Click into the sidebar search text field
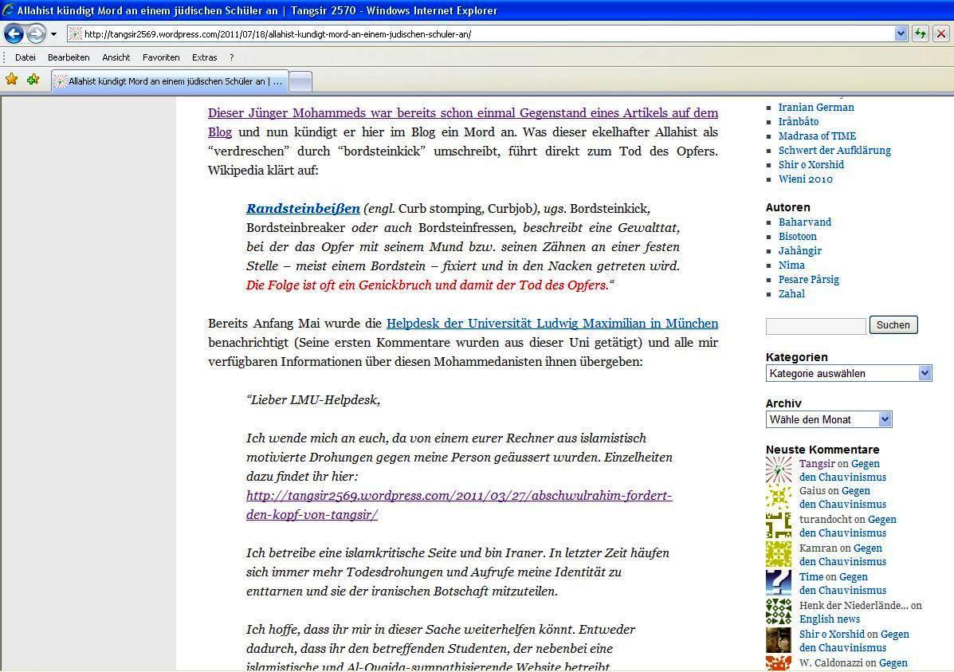Screen dimensions: 954x672 click(x=815, y=326)
